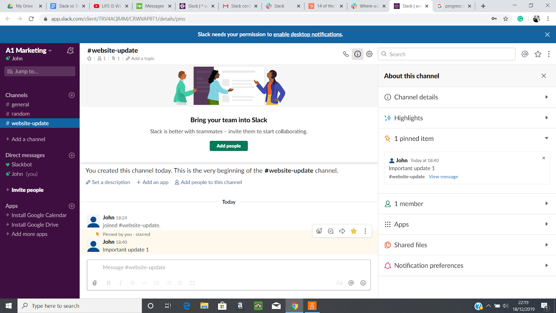The image size is (556, 313).
Task: Open a direct message with plus icon
Action: [72, 155]
